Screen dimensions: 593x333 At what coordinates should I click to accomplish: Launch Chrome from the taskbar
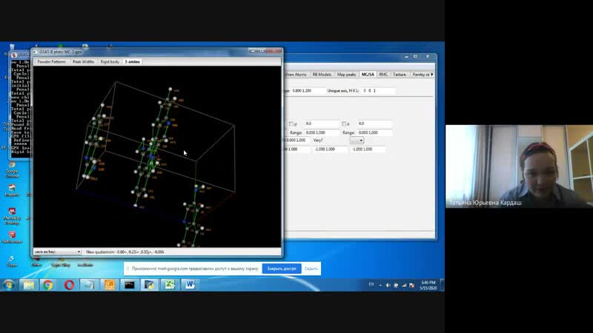(48, 285)
